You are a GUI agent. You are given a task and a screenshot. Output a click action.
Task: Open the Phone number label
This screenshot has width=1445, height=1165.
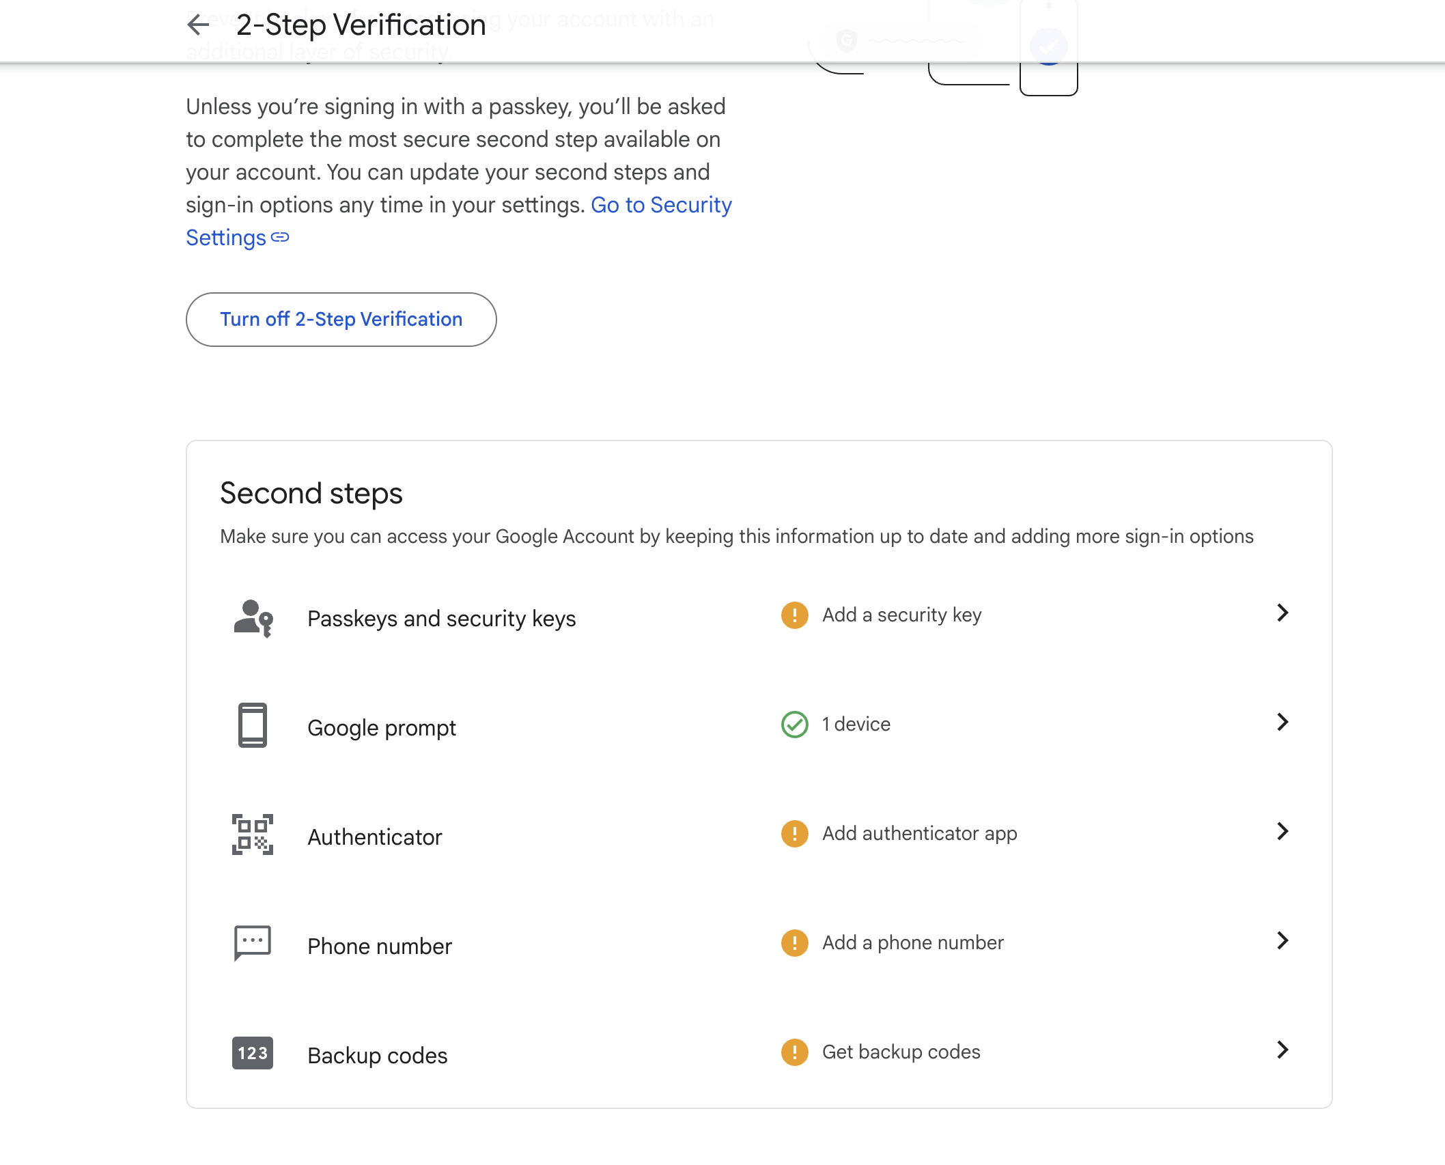coord(380,946)
